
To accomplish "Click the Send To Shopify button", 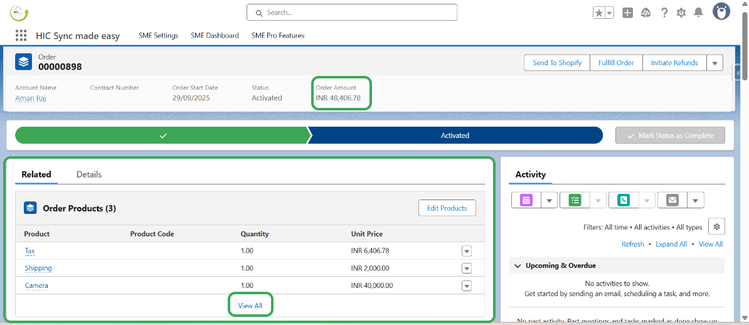I will pyautogui.click(x=557, y=63).
